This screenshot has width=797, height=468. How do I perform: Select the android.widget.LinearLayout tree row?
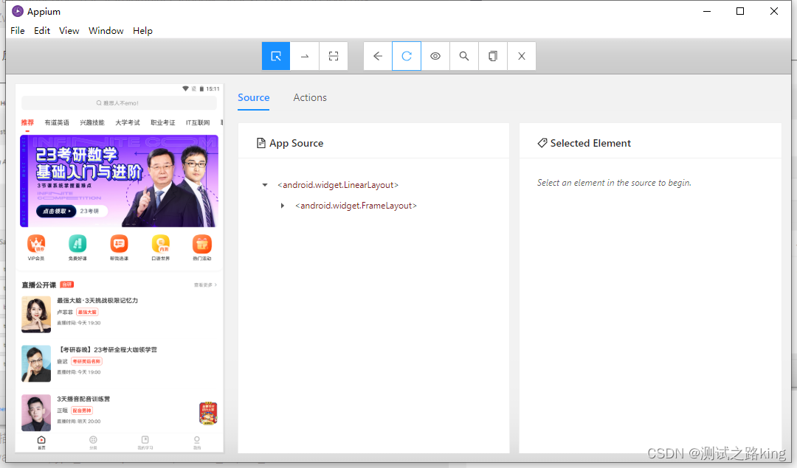pos(338,185)
